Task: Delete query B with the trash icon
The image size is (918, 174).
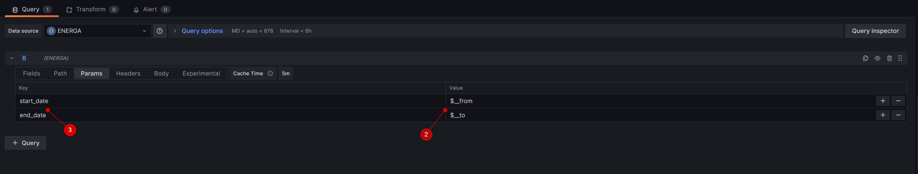Action: (889, 58)
